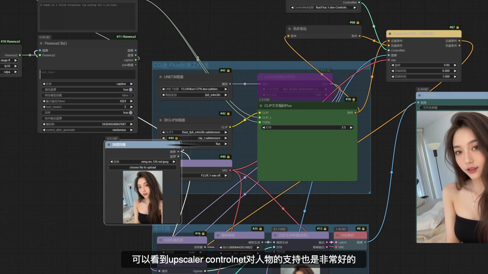Click the fox badge icon next to #13
This screenshot has width=488, height=274.
325,229
